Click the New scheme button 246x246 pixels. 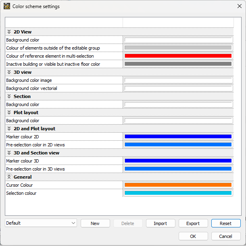coord(95,223)
